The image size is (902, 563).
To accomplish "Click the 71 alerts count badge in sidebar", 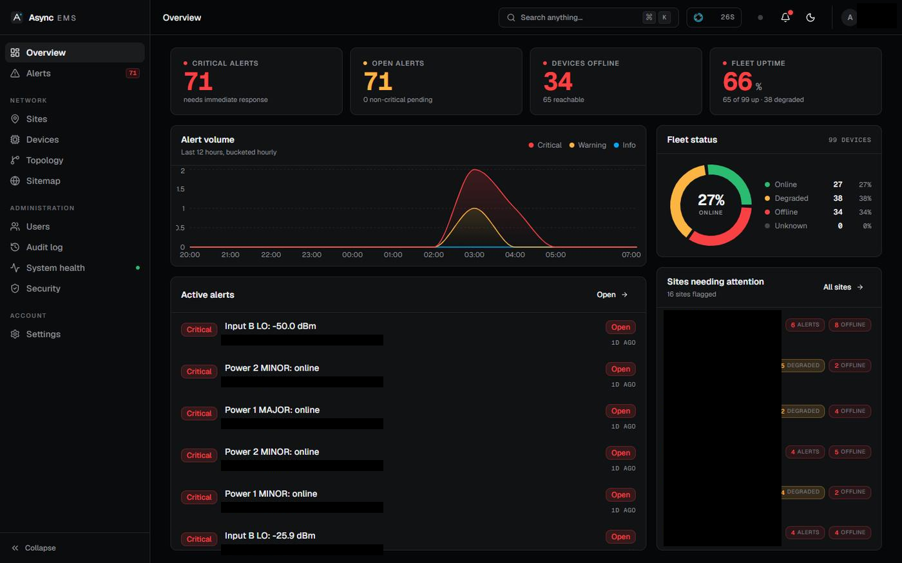I will [x=133, y=73].
